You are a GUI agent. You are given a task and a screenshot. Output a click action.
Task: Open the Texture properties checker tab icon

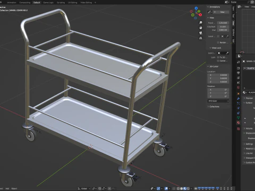[x=239, y=129]
